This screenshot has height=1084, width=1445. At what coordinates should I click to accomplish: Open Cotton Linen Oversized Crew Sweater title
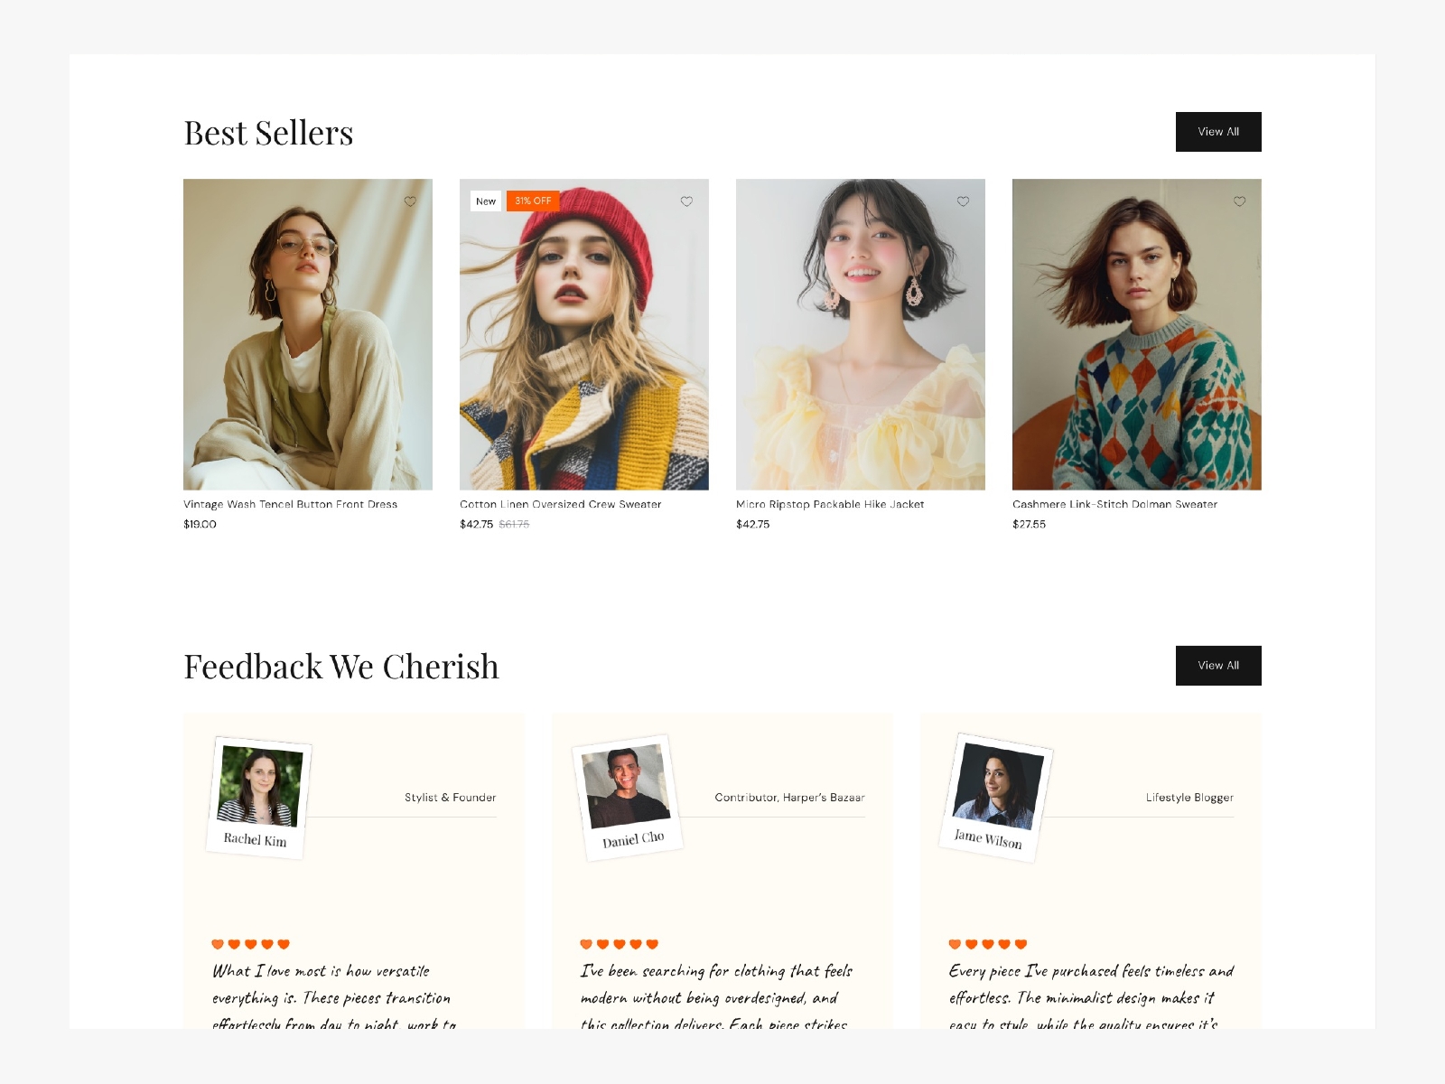pos(560,504)
